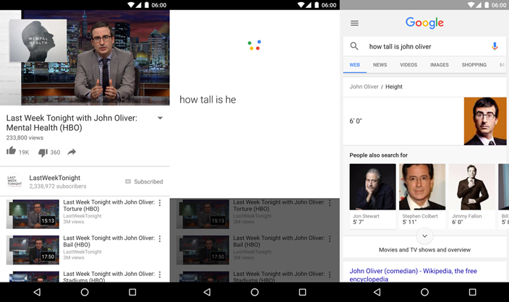Screen dimensions: 509x302
Task: Start voice search with microphone icon
Action: (495, 46)
